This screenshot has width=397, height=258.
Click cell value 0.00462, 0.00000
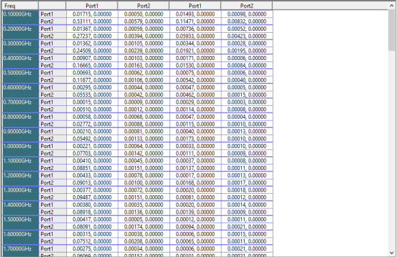(195, 95)
